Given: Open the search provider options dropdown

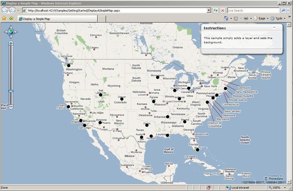Looking at the screenshot, I should point(289,11).
